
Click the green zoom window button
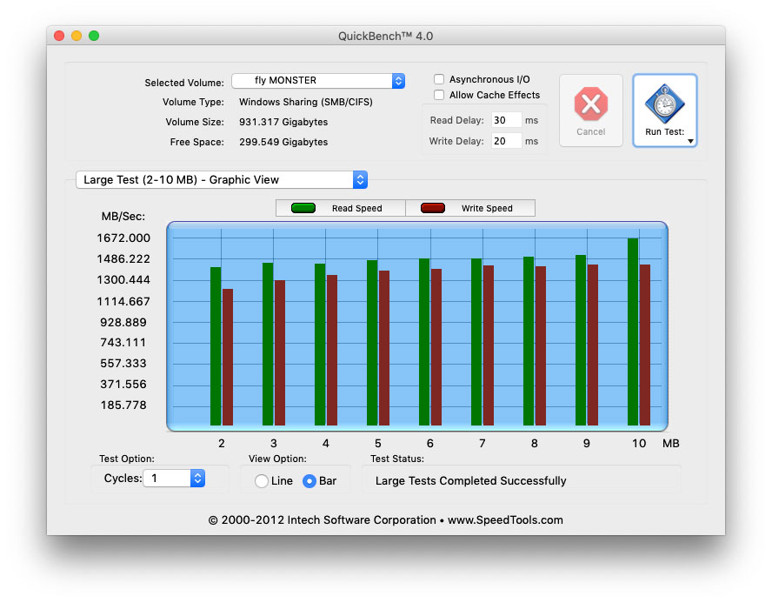(94, 36)
